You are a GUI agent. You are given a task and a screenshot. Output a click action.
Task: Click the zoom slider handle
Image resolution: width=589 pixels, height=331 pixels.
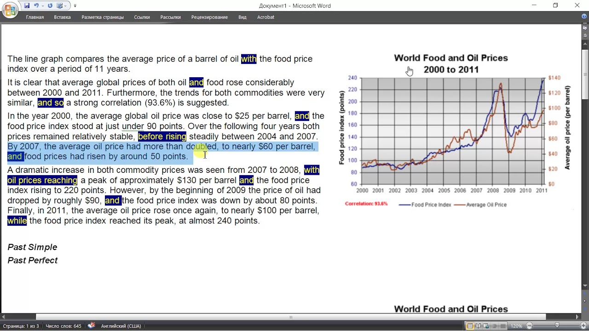557,326
